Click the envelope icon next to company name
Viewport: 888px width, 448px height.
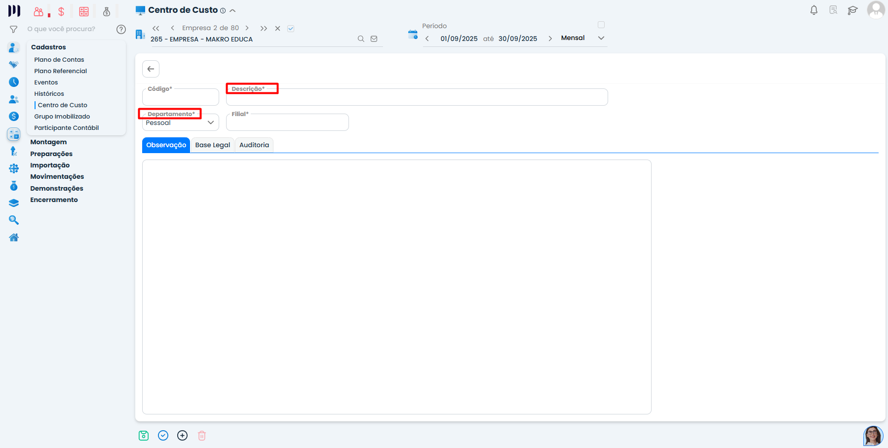point(374,39)
